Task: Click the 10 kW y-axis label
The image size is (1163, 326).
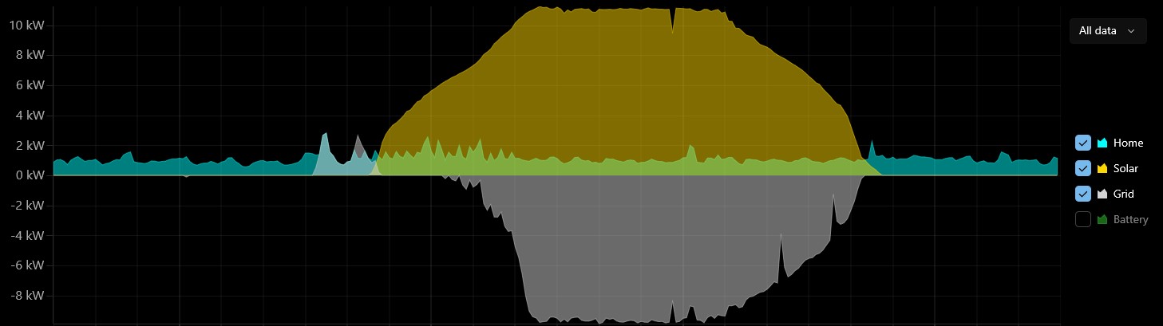Action: pos(26,25)
